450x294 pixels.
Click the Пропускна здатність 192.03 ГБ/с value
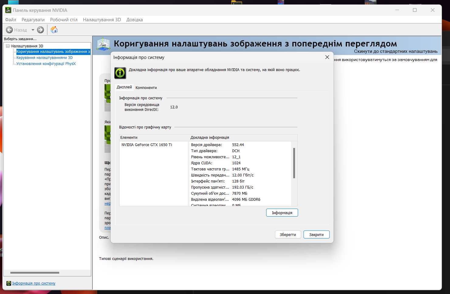(242, 187)
